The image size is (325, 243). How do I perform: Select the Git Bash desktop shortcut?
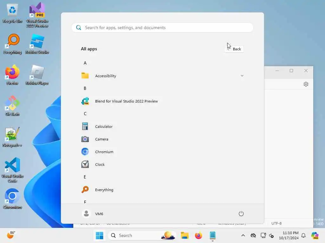(12, 106)
